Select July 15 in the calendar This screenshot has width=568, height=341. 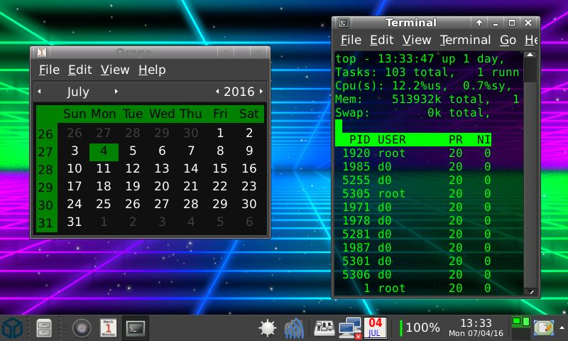[x=220, y=169]
